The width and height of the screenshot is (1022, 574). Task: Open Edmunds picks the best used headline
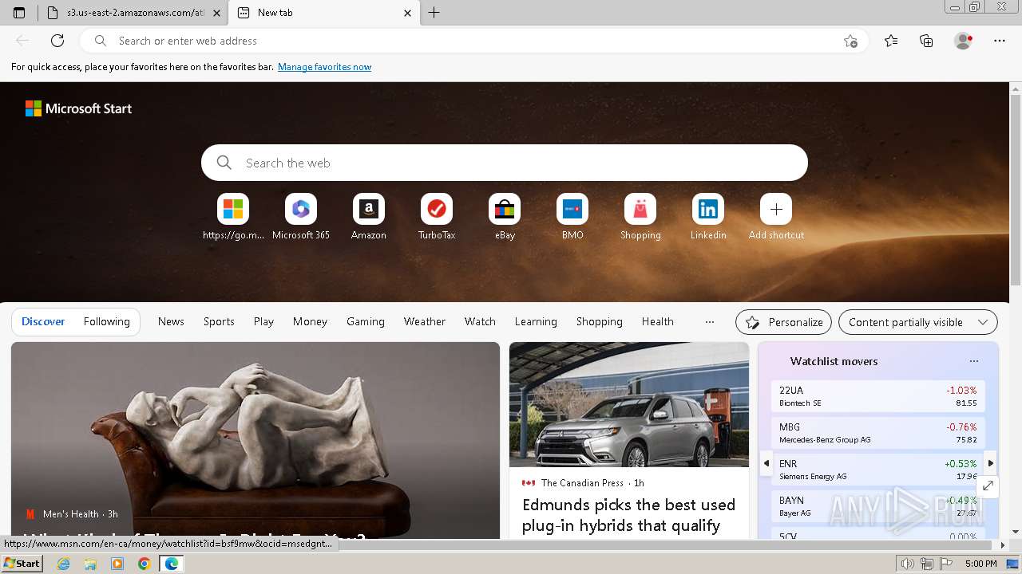click(628, 515)
